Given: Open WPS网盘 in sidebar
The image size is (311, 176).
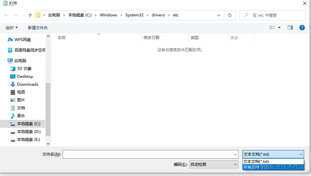Looking at the screenshot, I should pos(23,40).
